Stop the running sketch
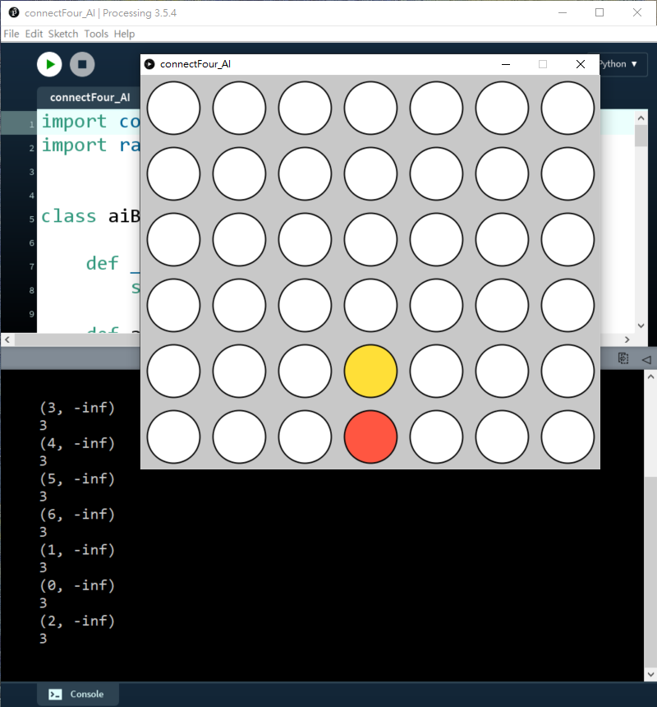The image size is (657, 707). click(82, 64)
